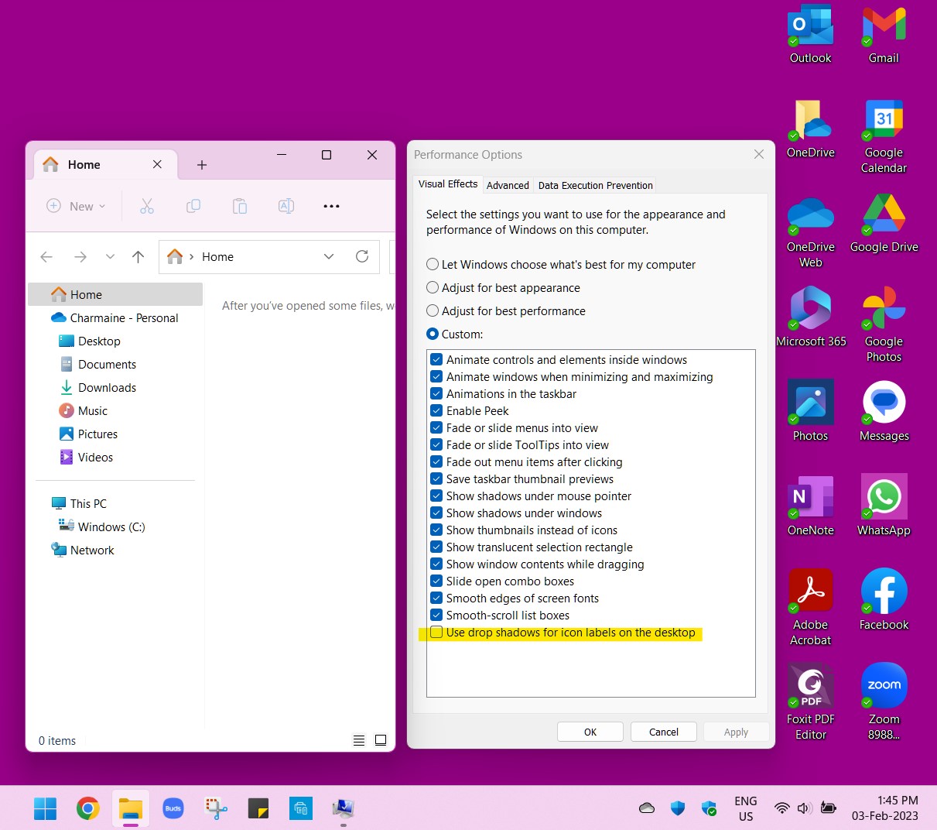This screenshot has width=937, height=830.
Task: Click the Paste icon in File Explorer toolbar
Action: click(240, 206)
